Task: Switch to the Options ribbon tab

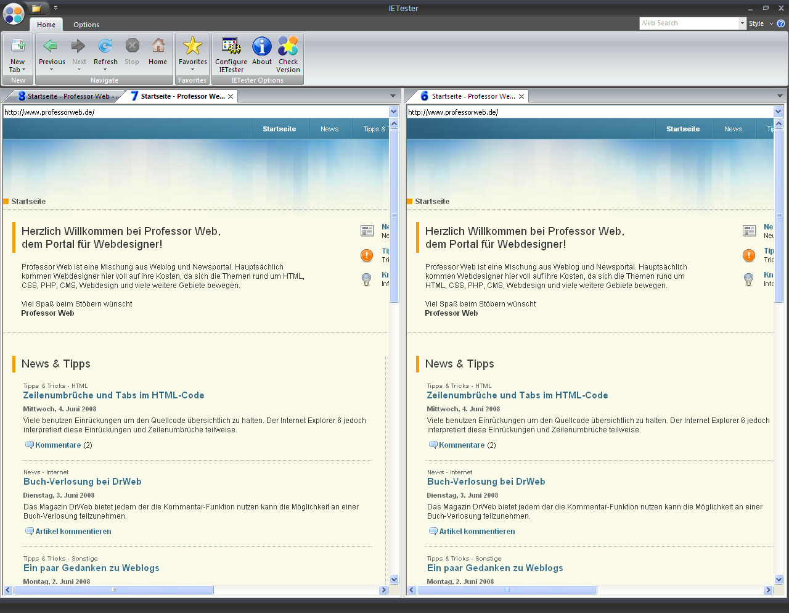Action: [x=86, y=25]
